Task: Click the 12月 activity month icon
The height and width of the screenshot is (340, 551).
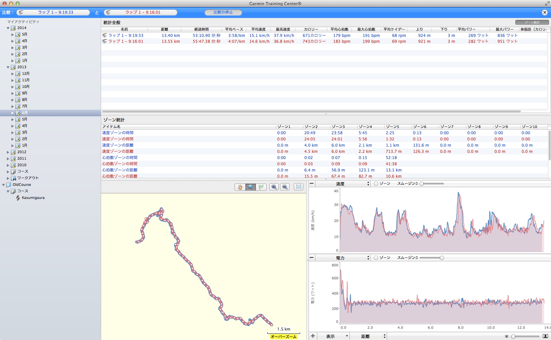Action: 18,74
